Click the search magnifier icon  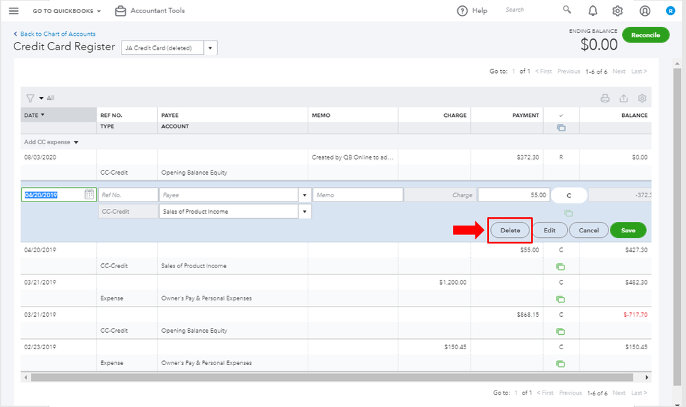click(x=567, y=10)
